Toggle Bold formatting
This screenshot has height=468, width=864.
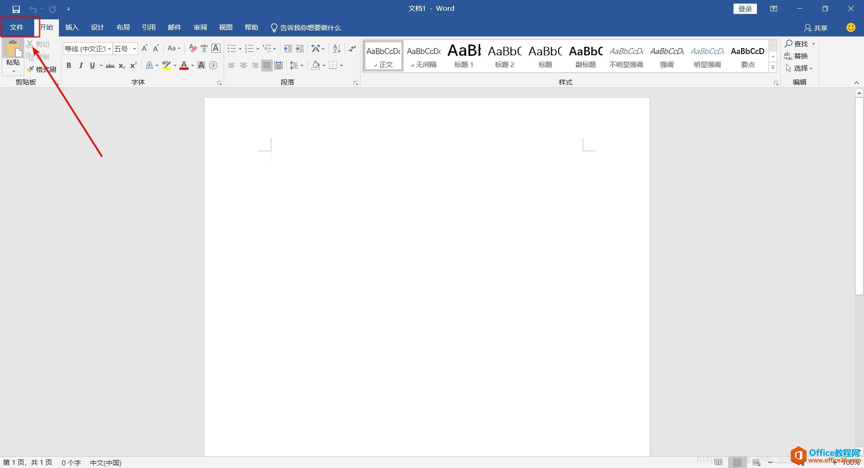pyautogui.click(x=69, y=66)
